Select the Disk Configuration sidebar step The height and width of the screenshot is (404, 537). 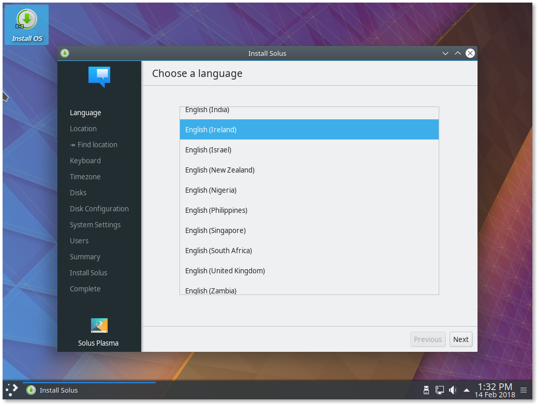[99, 209]
